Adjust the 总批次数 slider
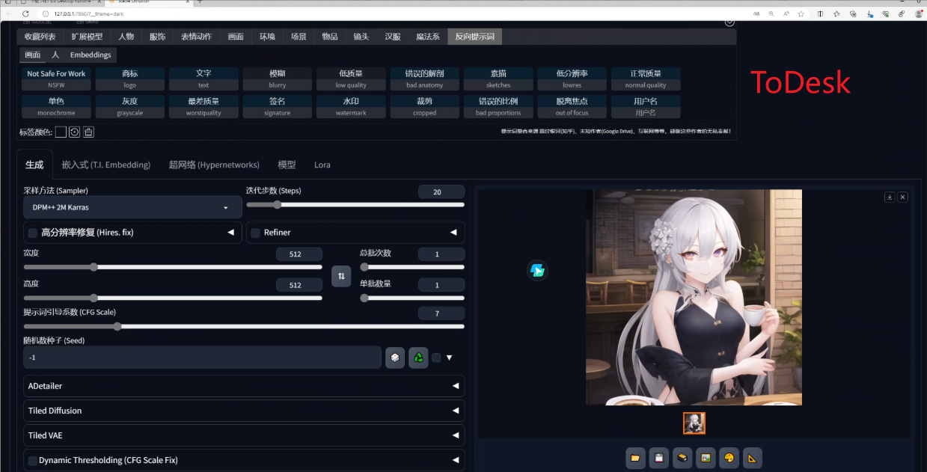The height and width of the screenshot is (472, 927). (412, 266)
